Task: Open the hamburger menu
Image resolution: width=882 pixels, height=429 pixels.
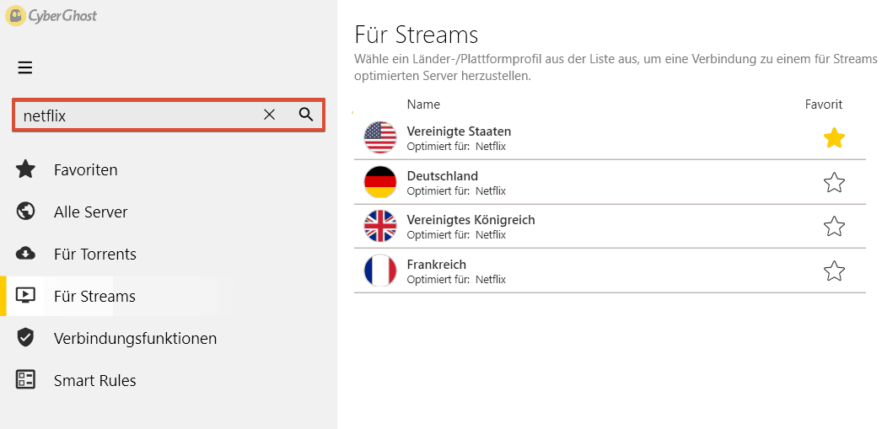Action: (24, 68)
